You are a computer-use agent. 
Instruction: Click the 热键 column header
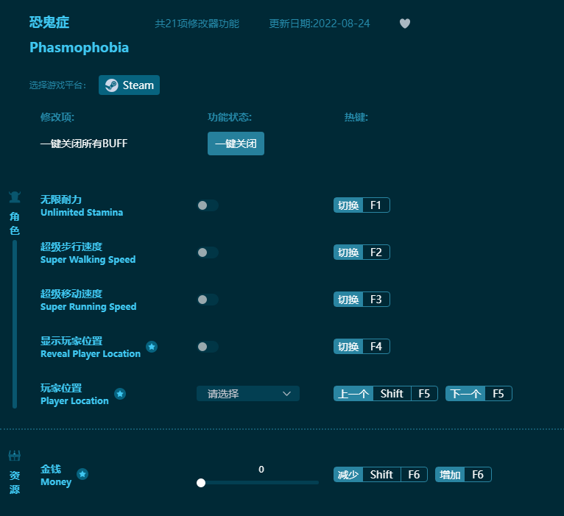pyautogui.click(x=356, y=117)
